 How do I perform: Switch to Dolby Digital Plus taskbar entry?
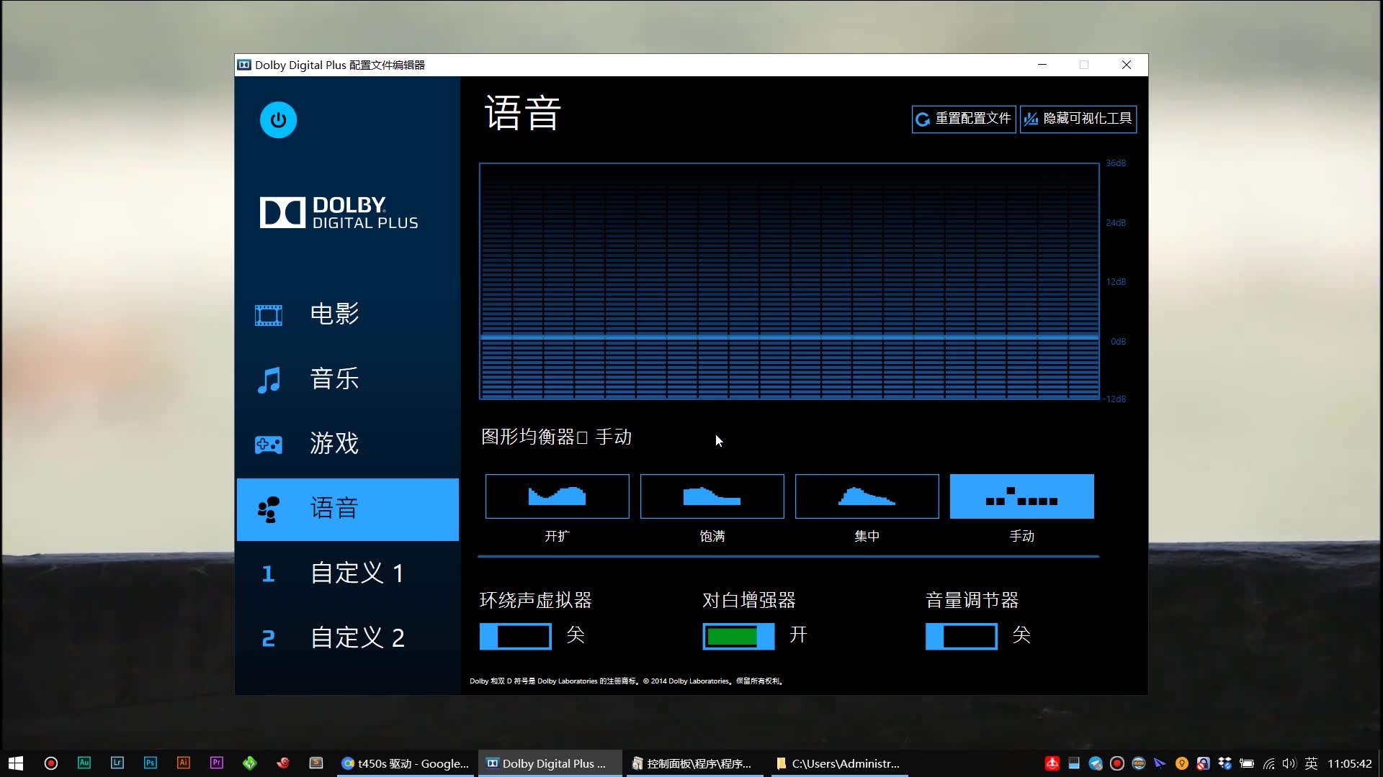pos(552,763)
